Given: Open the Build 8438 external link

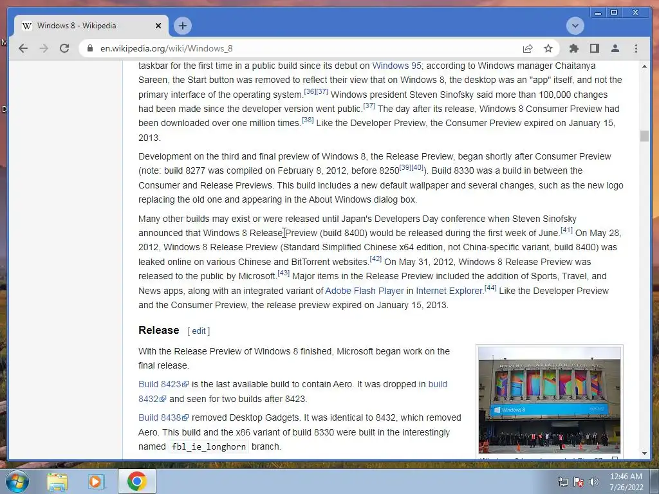Looking at the screenshot, I should 163,417.
